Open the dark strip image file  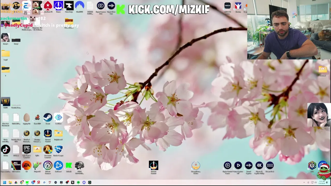pyautogui.click(x=16, y=40)
